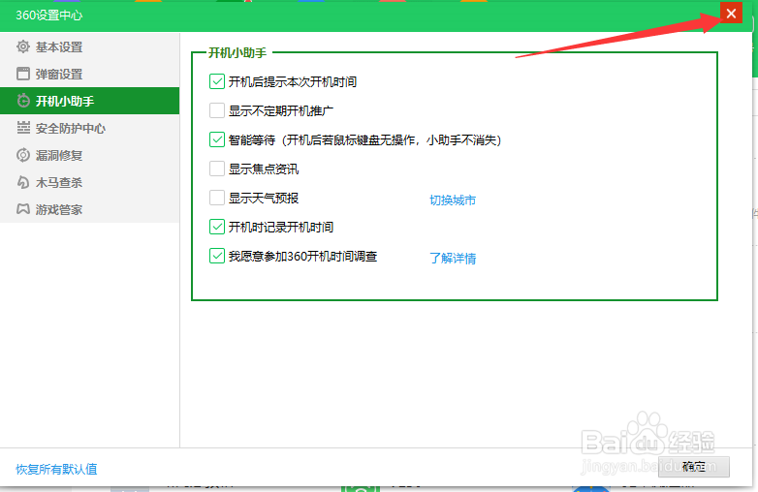Click the gear icon beside 基本设置

pyautogui.click(x=22, y=46)
